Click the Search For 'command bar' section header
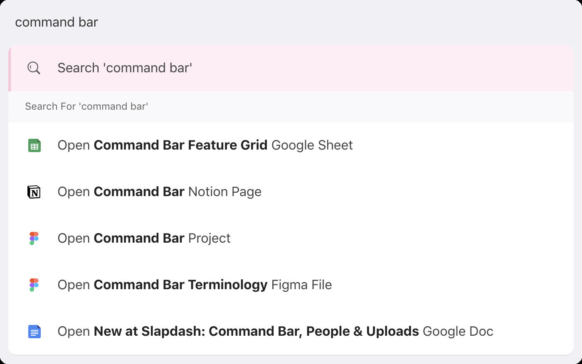Viewport: 582px width, 364px height. coord(86,106)
